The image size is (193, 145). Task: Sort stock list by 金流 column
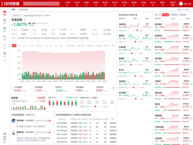(135, 19)
